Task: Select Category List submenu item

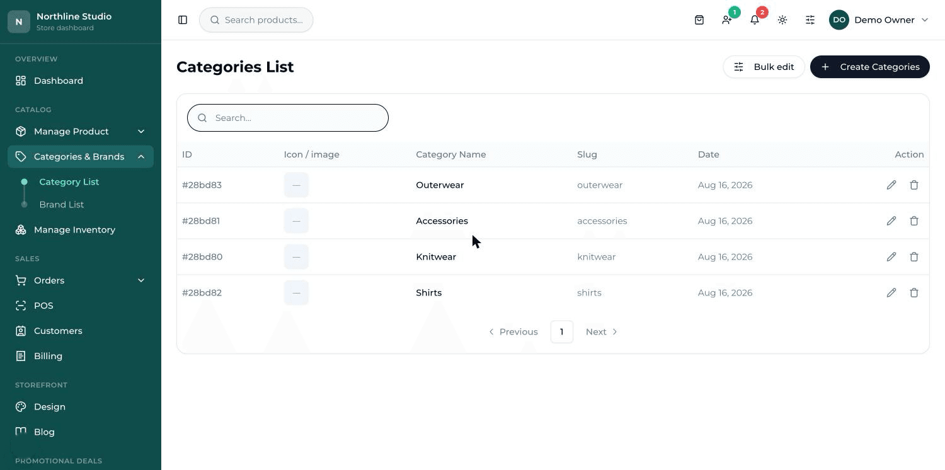Action: coord(69,182)
